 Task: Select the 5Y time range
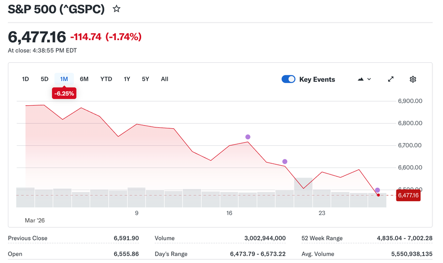(x=145, y=79)
